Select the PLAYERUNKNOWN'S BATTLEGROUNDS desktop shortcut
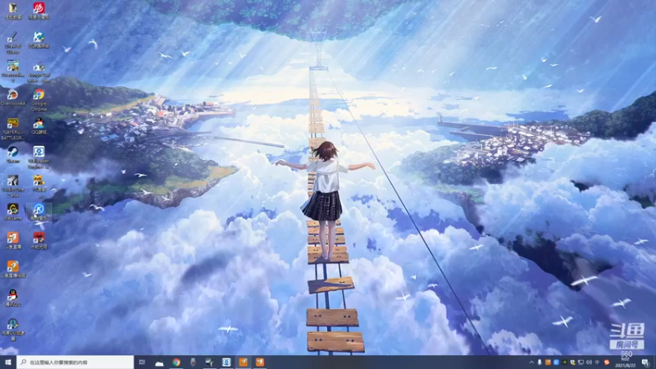 pyautogui.click(x=13, y=129)
